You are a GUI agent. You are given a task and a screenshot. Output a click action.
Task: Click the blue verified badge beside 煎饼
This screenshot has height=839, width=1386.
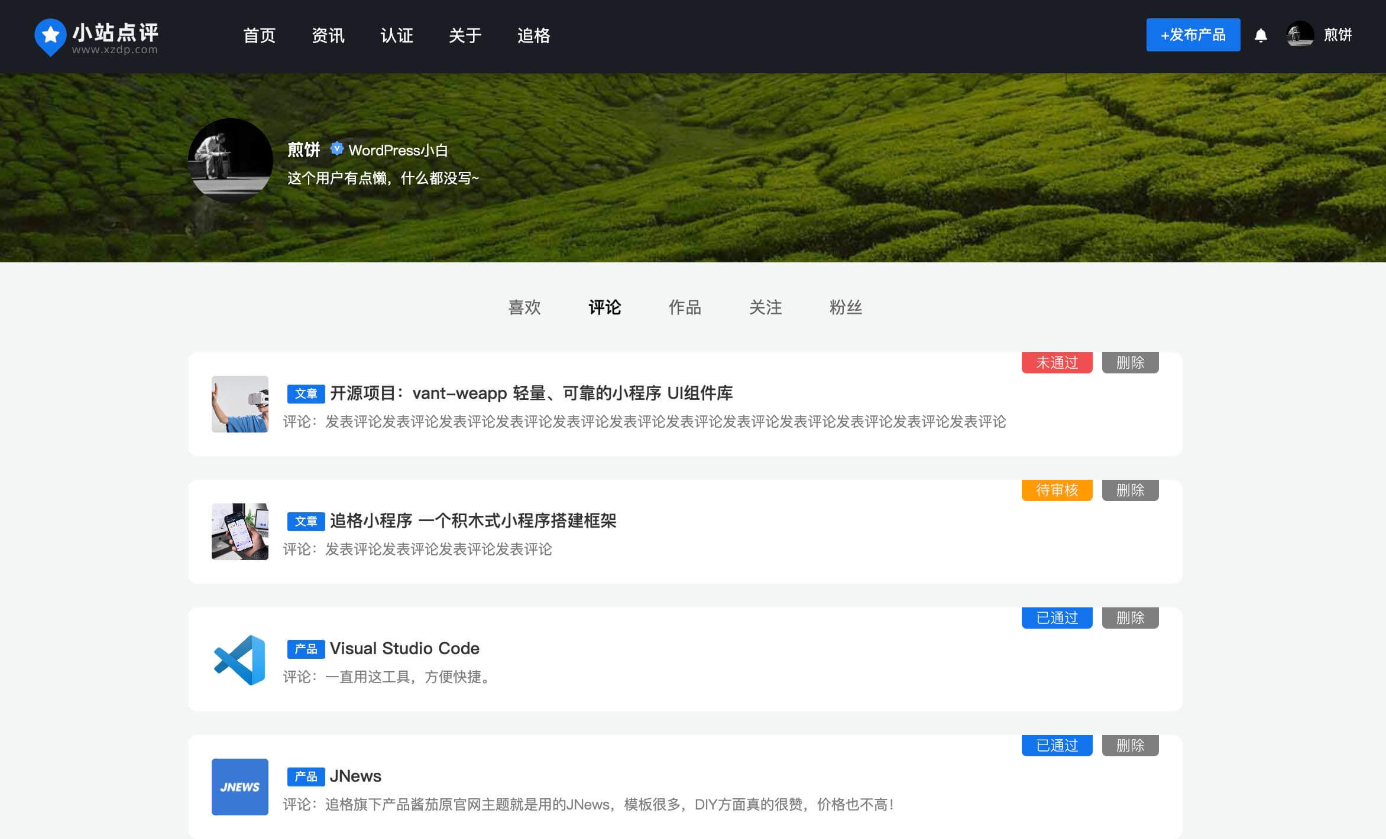[x=336, y=148]
